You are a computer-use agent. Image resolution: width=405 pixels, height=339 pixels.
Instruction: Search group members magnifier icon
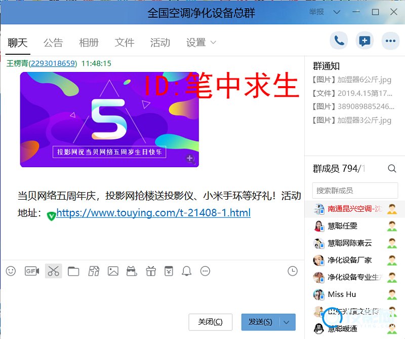[x=392, y=169]
